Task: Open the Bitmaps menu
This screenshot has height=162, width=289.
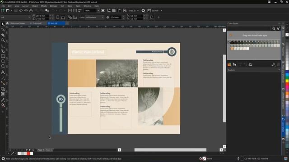Action: [x=54, y=6]
